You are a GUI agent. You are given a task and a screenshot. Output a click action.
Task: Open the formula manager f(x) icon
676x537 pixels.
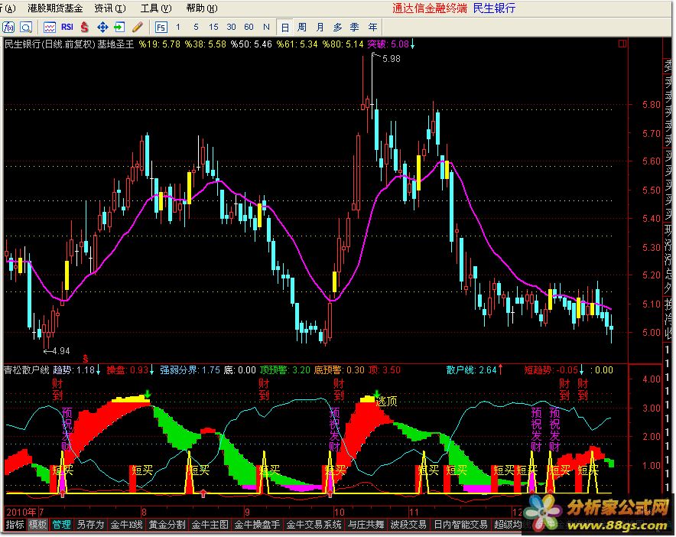[x=8, y=28]
